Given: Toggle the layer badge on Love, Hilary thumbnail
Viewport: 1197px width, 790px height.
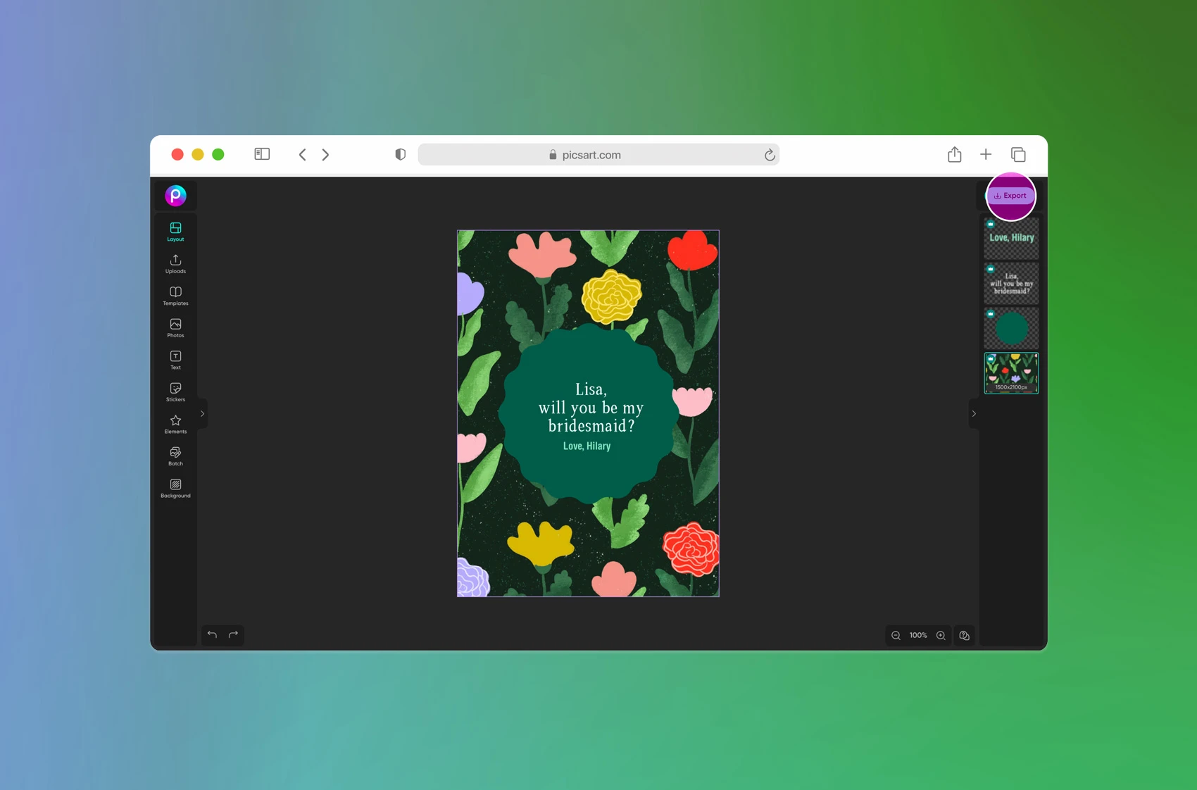Looking at the screenshot, I should (x=991, y=225).
